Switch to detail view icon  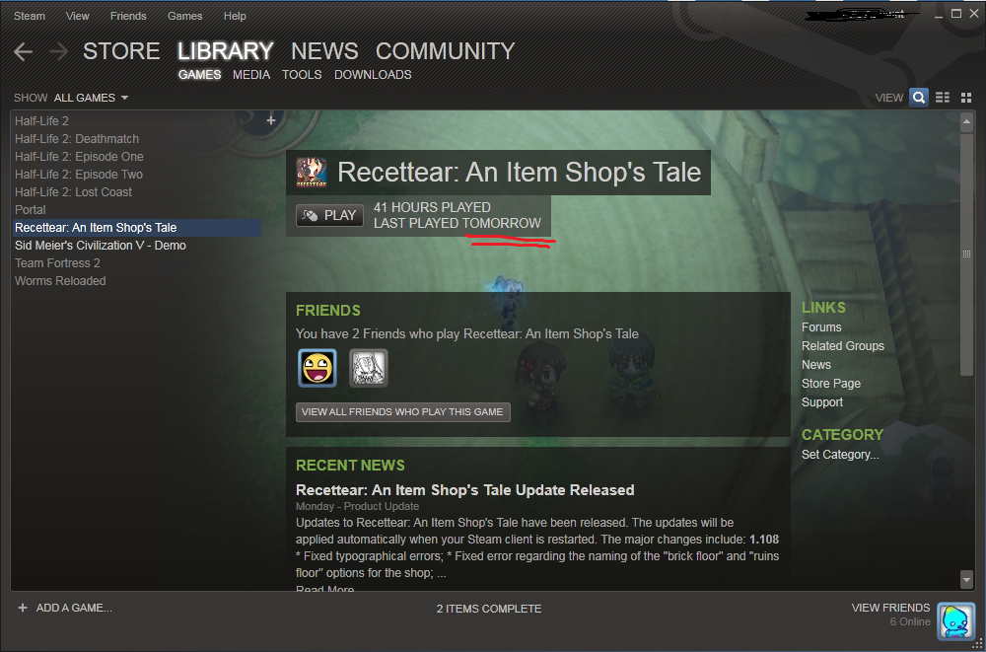click(x=919, y=98)
